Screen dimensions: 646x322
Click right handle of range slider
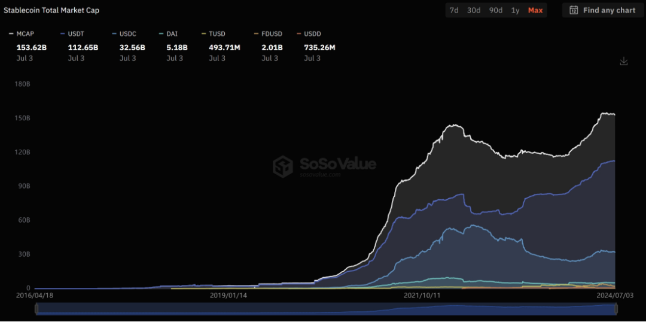(616, 309)
